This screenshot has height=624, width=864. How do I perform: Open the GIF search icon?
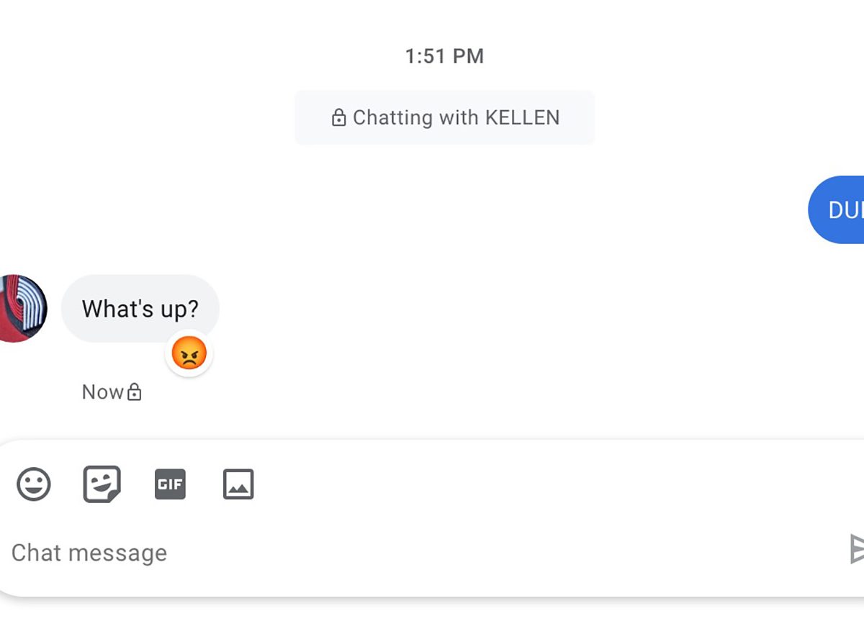(x=170, y=484)
